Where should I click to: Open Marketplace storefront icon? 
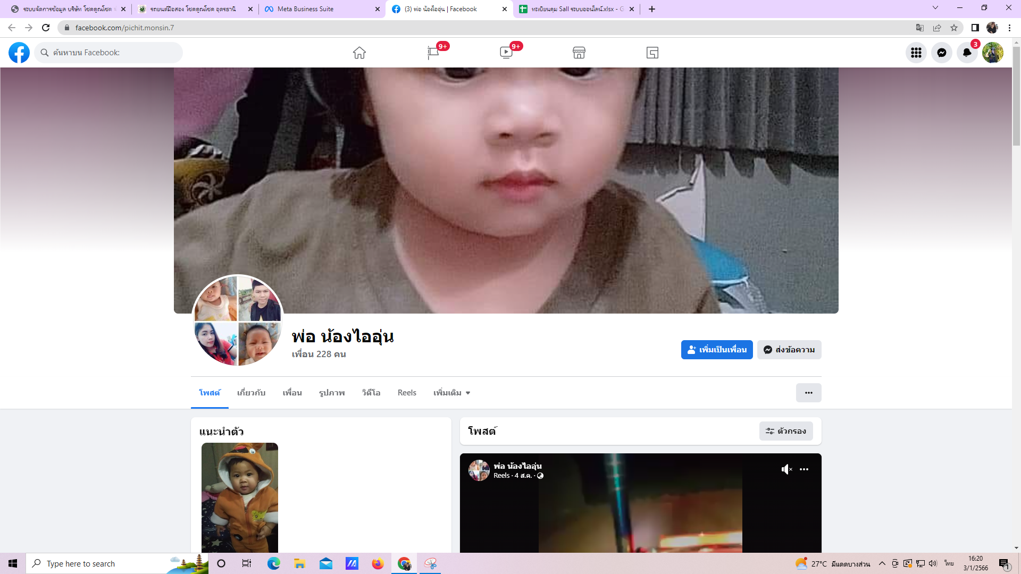coord(579,53)
